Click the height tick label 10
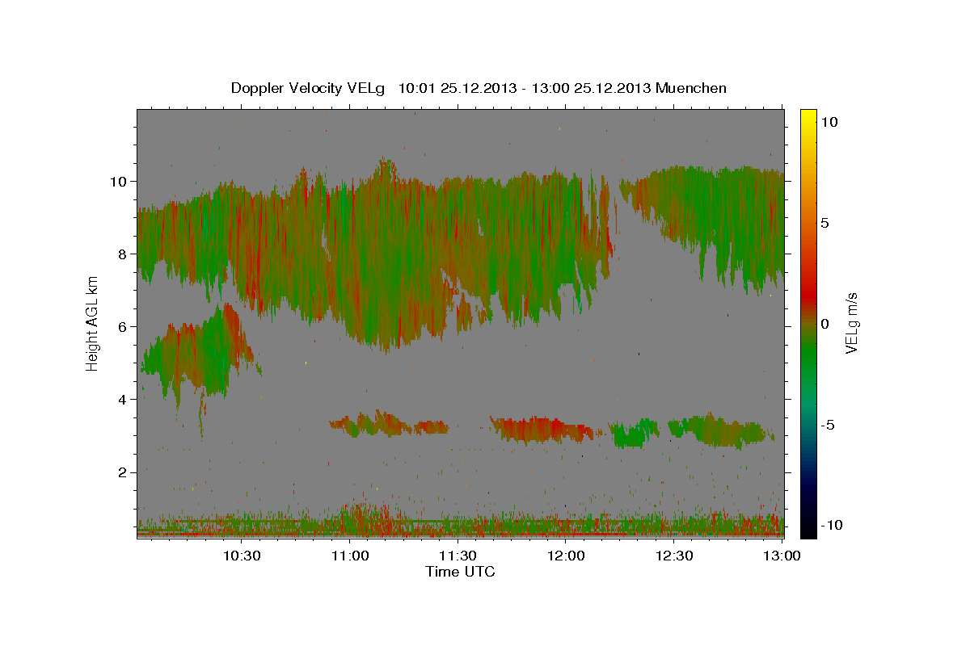Viewport: 970px width, 646px height. click(x=118, y=181)
